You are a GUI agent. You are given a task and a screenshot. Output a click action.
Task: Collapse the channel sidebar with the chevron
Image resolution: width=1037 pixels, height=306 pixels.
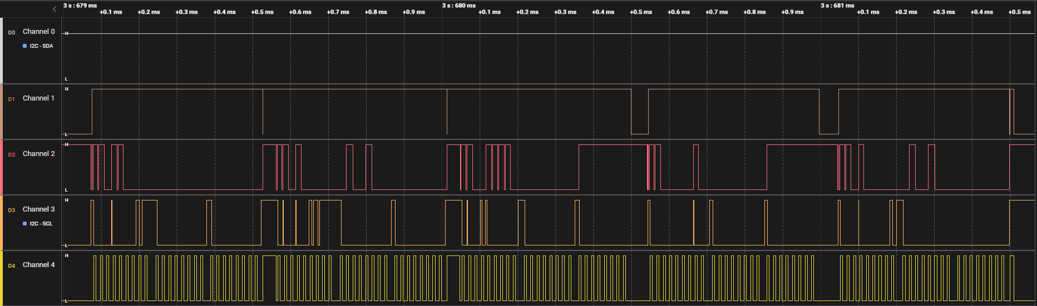55,9
